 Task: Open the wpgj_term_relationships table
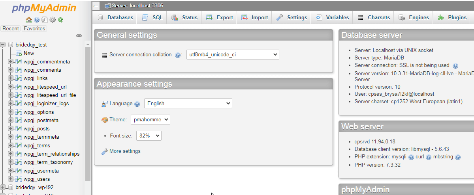pyautogui.click(x=51, y=154)
